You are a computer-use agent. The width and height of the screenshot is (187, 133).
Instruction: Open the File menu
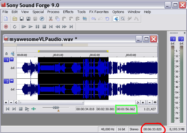click(5, 12)
